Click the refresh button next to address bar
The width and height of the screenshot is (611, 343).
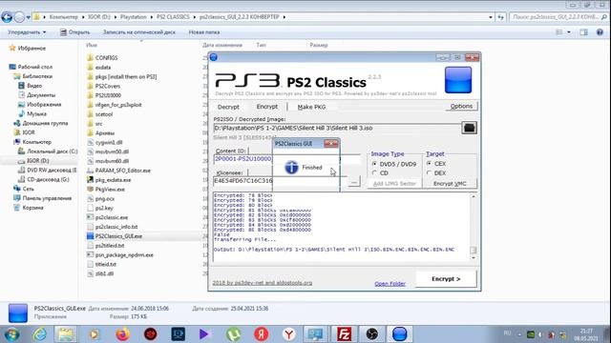(500, 17)
